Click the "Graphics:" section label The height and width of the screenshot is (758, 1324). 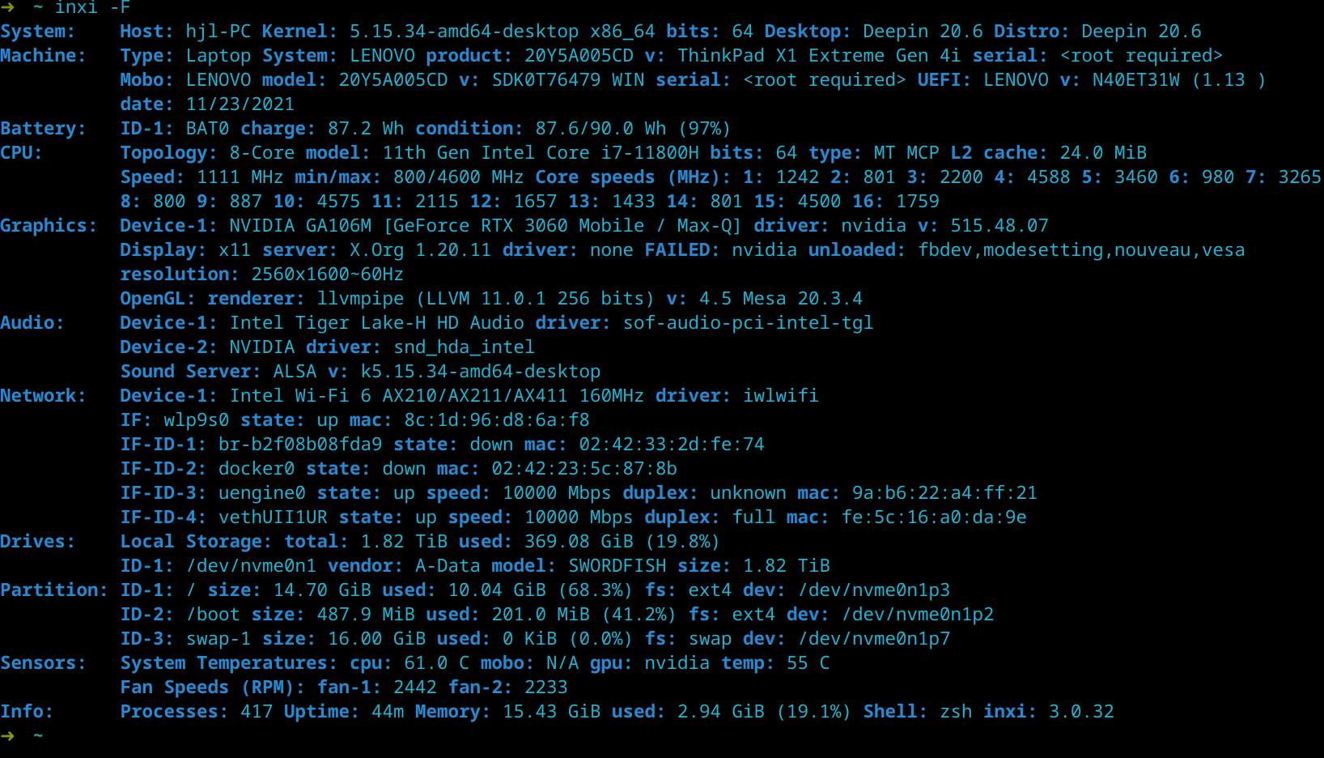coord(49,226)
